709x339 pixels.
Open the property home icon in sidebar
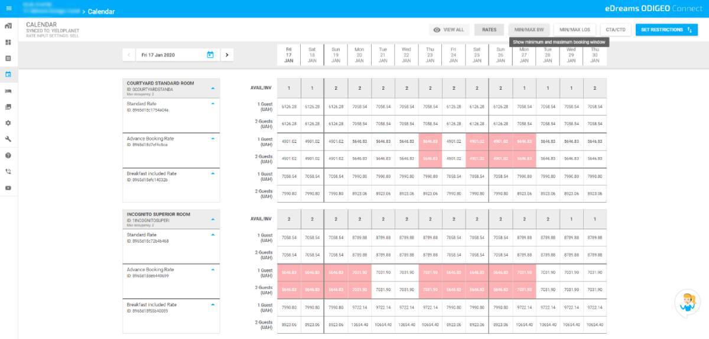coord(8,26)
